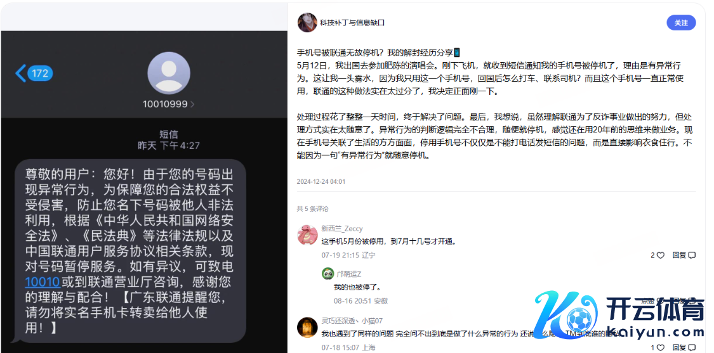Viewport: 714px width, 353px height.
Task: Open 科技补丁与信息缺口 author name
Action: (x=352, y=22)
